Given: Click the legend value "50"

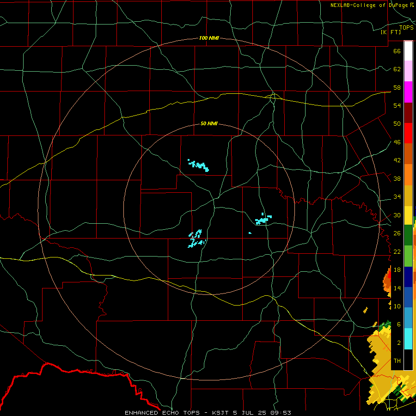Looking at the screenshot, I should click(397, 124).
